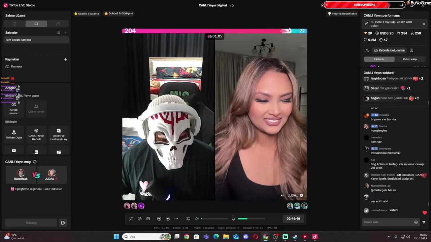Click the 254 viewers stat
Viewport: 431px width, 242px height.
click(402, 33)
